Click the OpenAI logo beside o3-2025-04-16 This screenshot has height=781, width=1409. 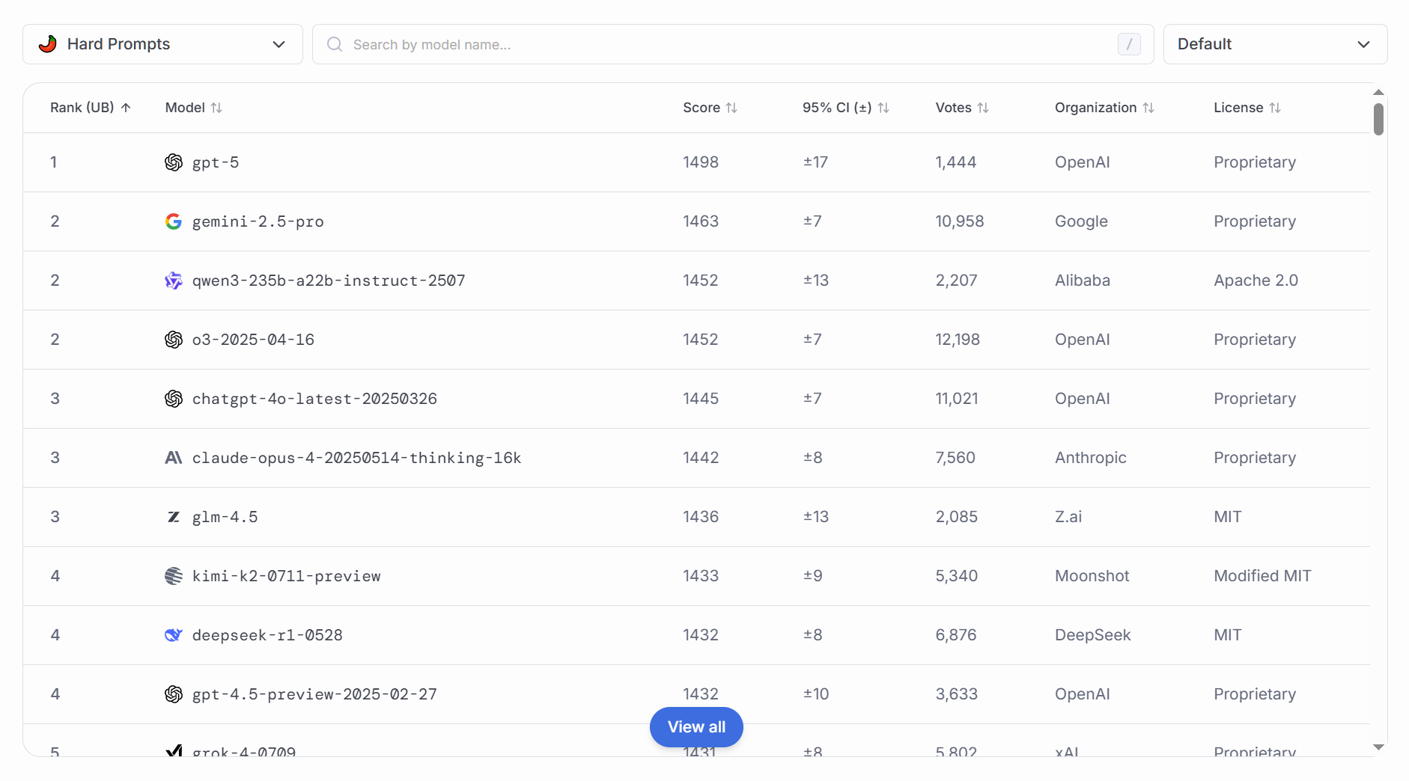[174, 340]
